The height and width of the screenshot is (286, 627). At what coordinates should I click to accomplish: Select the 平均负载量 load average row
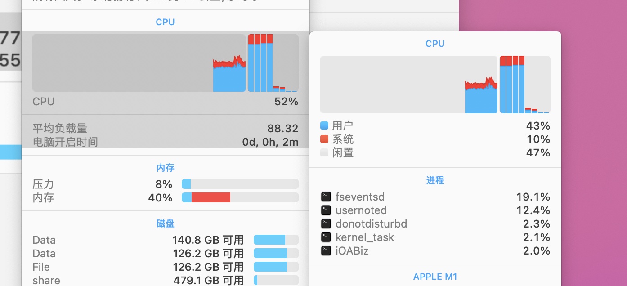point(165,129)
